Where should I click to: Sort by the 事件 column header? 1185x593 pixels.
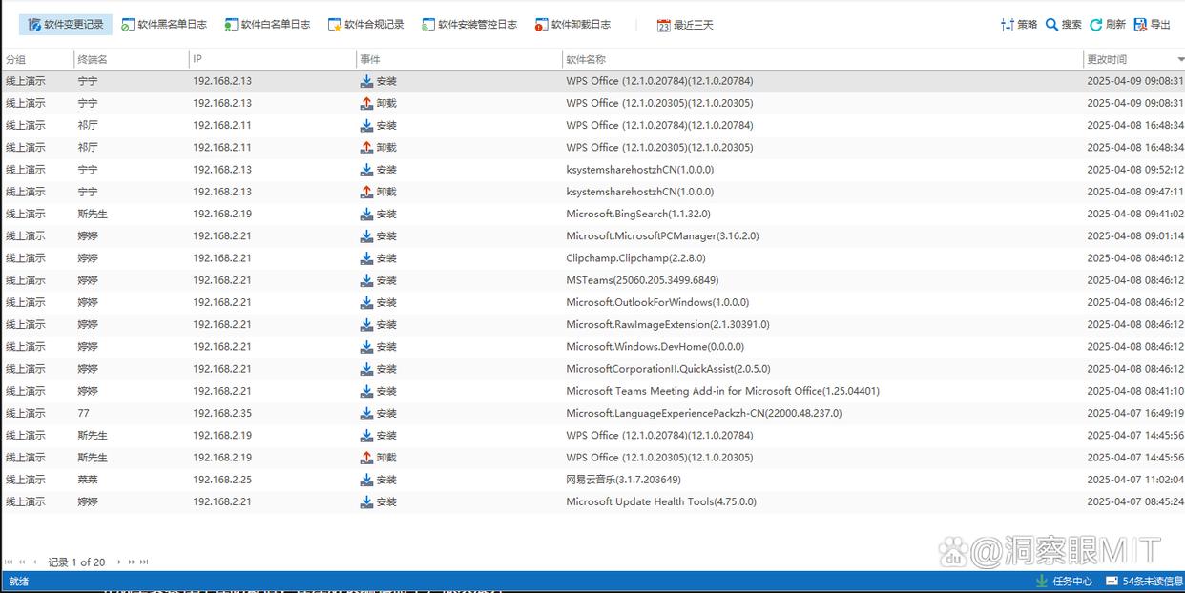click(459, 59)
